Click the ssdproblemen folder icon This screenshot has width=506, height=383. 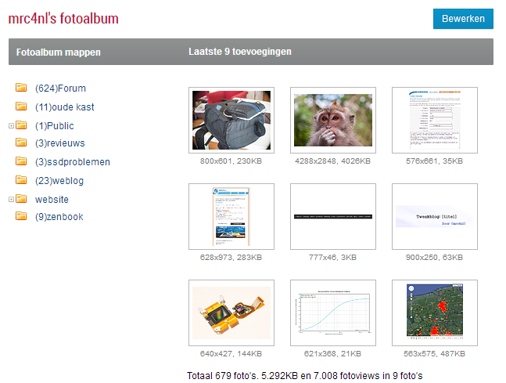(21, 161)
